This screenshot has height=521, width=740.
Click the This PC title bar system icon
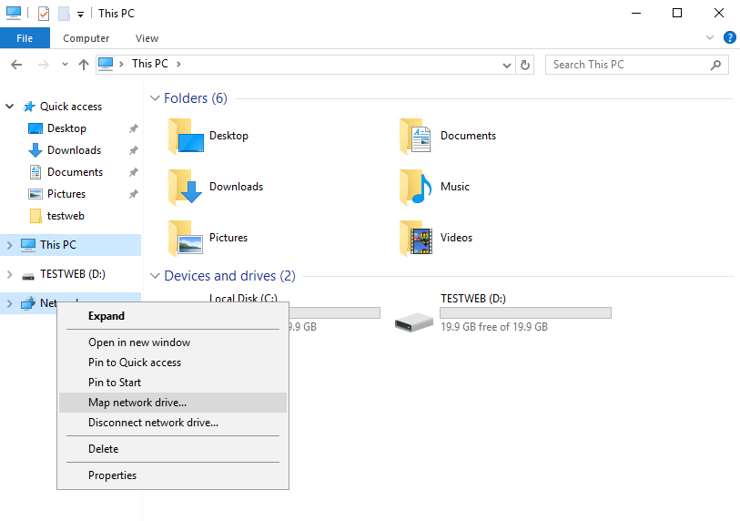pyautogui.click(x=14, y=14)
